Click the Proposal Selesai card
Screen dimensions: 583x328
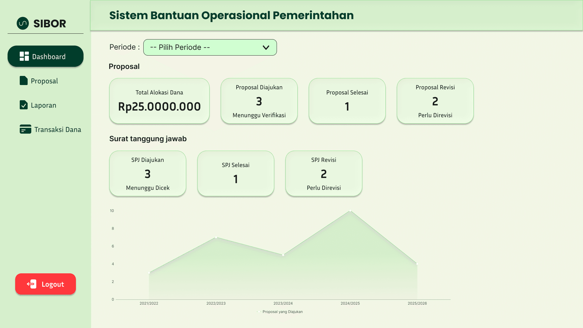[x=347, y=101]
